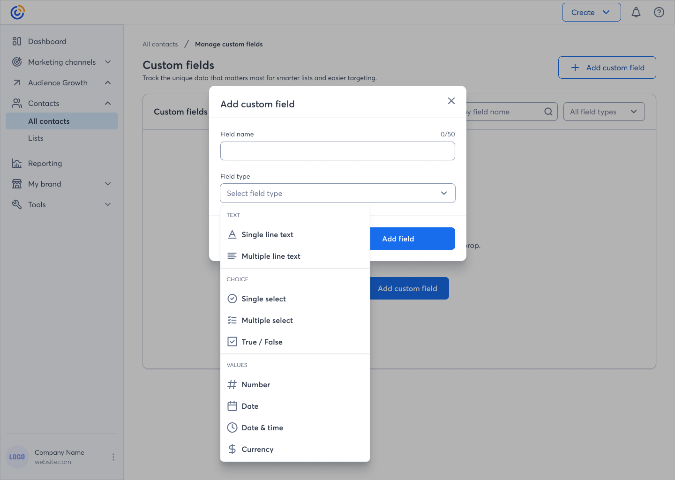Click the search magnifier icon
The height and width of the screenshot is (480, 675).
click(x=548, y=112)
